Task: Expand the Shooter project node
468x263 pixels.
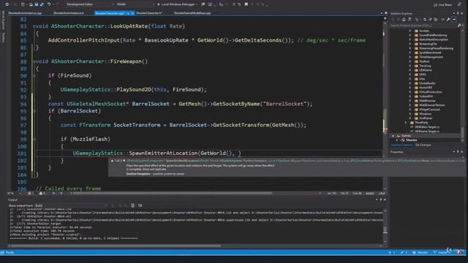Action: (397, 140)
